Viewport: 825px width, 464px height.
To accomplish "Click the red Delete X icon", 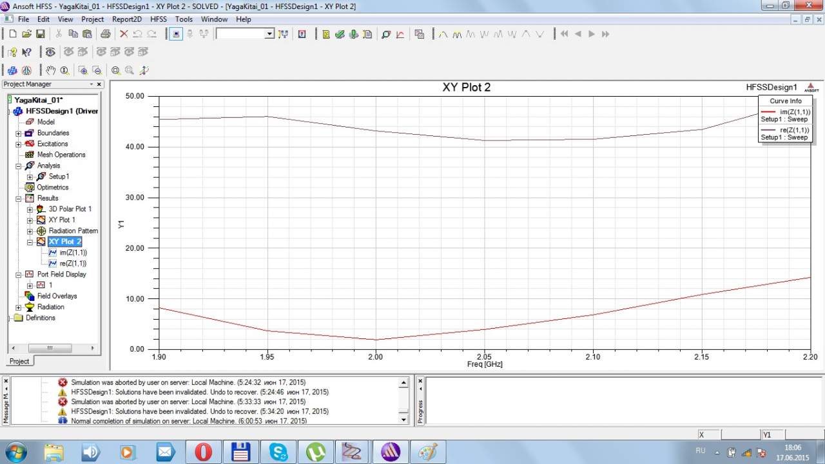I will pyautogui.click(x=124, y=34).
